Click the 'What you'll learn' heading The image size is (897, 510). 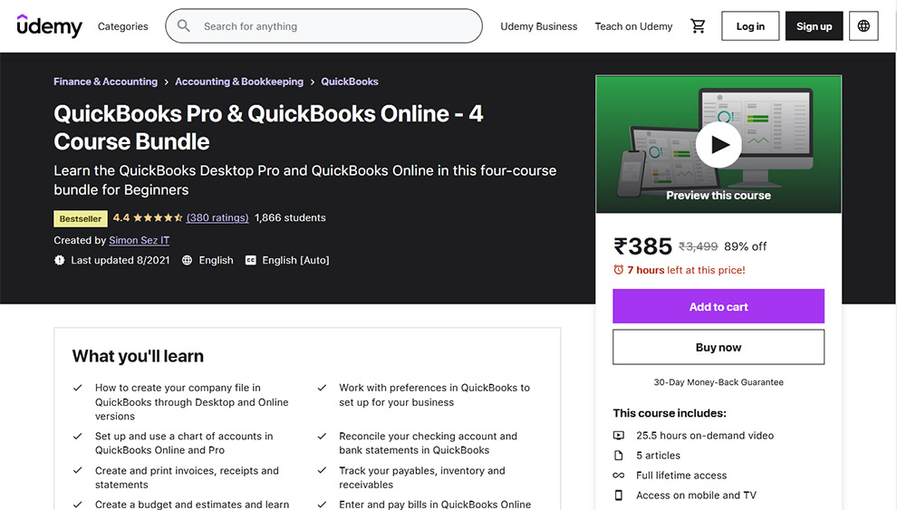(x=138, y=356)
